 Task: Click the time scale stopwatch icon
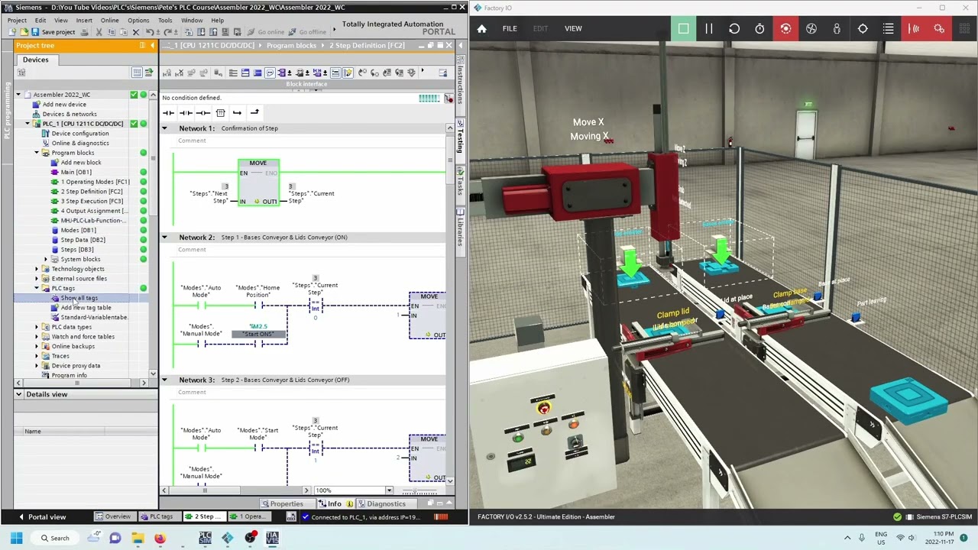click(x=759, y=28)
